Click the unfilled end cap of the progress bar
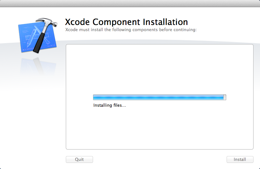The width and height of the screenshot is (260, 169). pyautogui.click(x=225, y=97)
